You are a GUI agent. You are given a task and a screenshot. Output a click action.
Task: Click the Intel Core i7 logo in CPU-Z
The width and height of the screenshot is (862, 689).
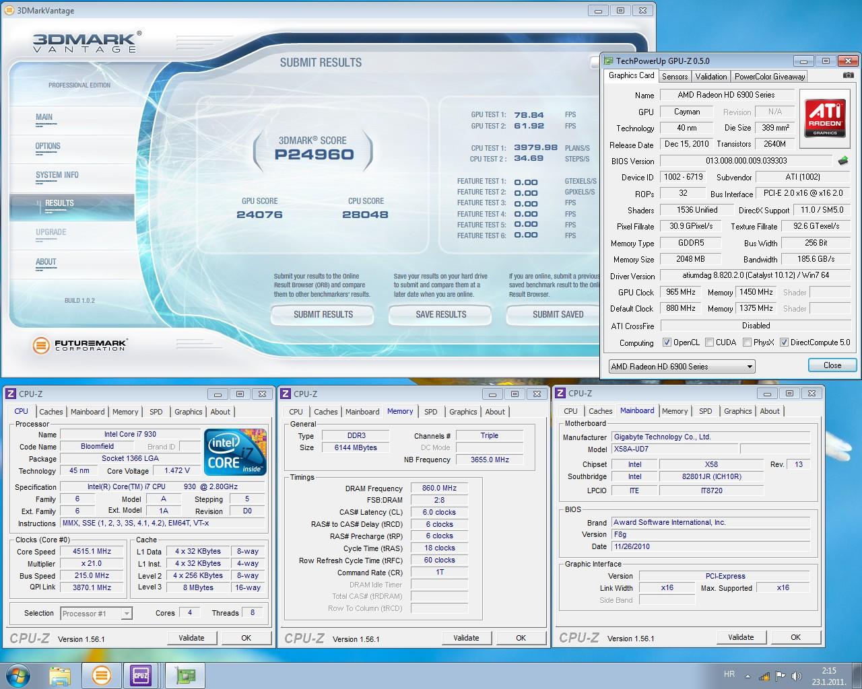(235, 452)
